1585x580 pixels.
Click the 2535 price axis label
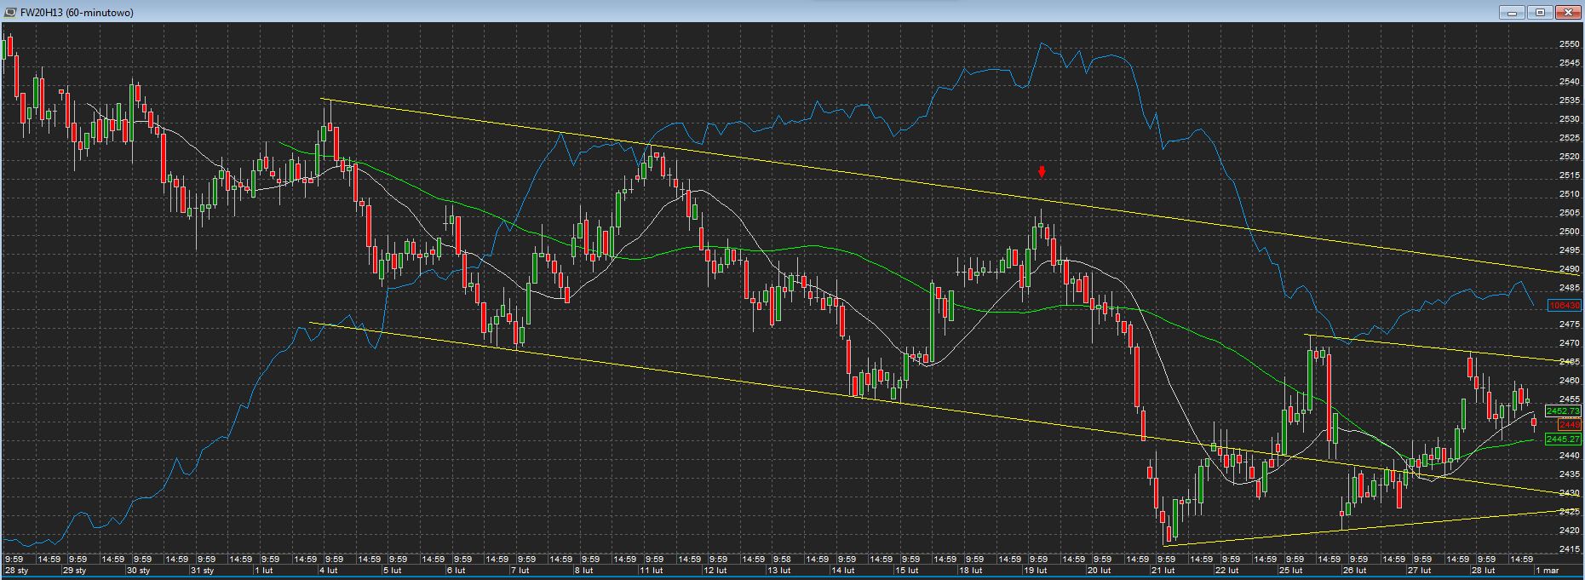pos(1568,100)
